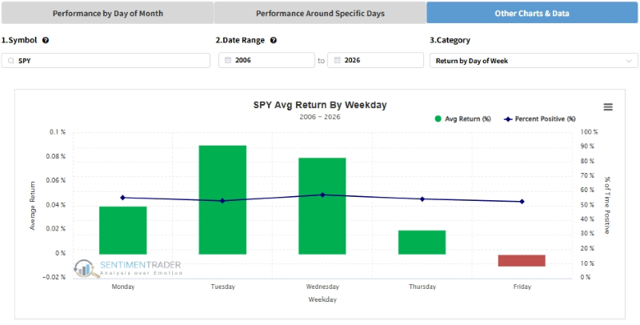Image resolution: width=640 pixels, height=325 pixels.
Task: Open the Performance by Day of Month tab
Action: coord(107,13)
